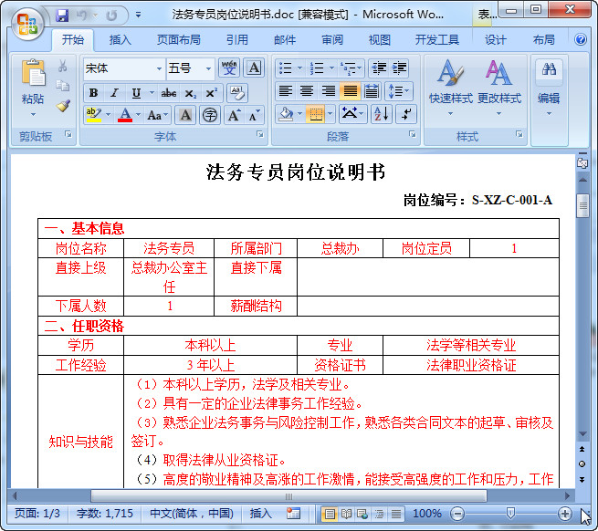The height and width of the screenshot is (531, 598).
Task: Grow font size
Action: click(x=234, y=115)
